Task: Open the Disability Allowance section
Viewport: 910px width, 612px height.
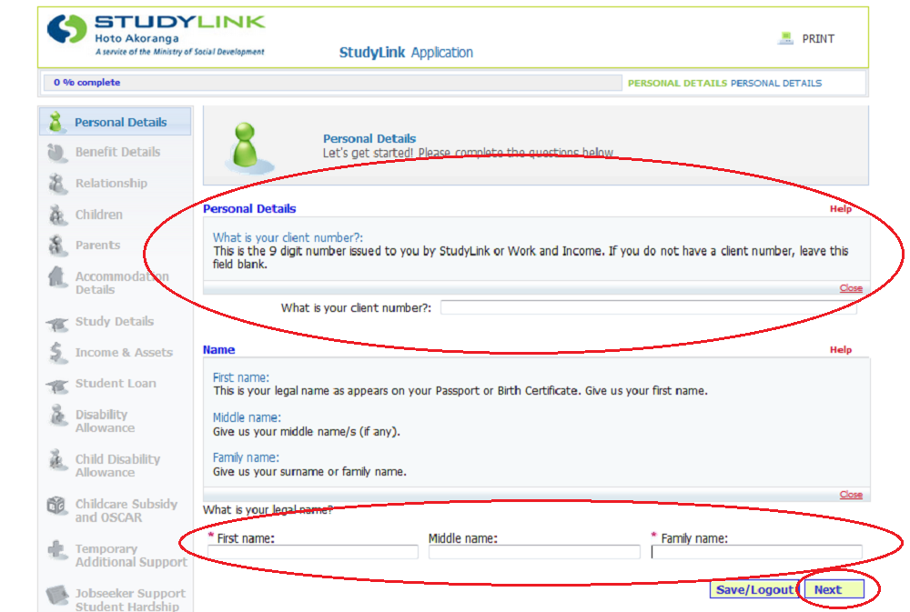Action: [x=105, y=421]
